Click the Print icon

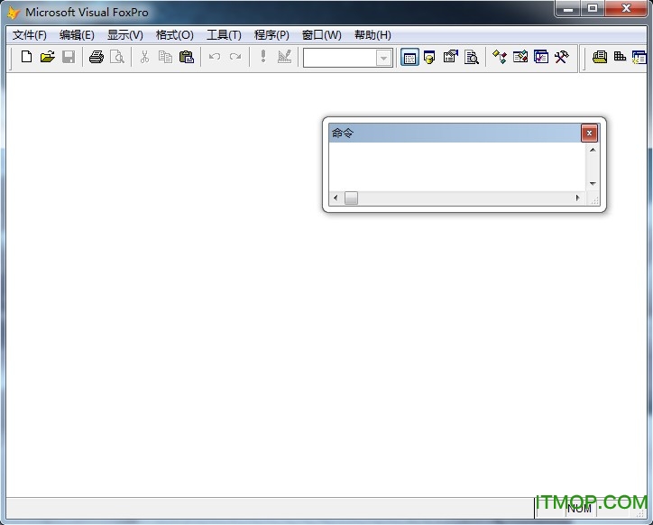coord(97,57)
